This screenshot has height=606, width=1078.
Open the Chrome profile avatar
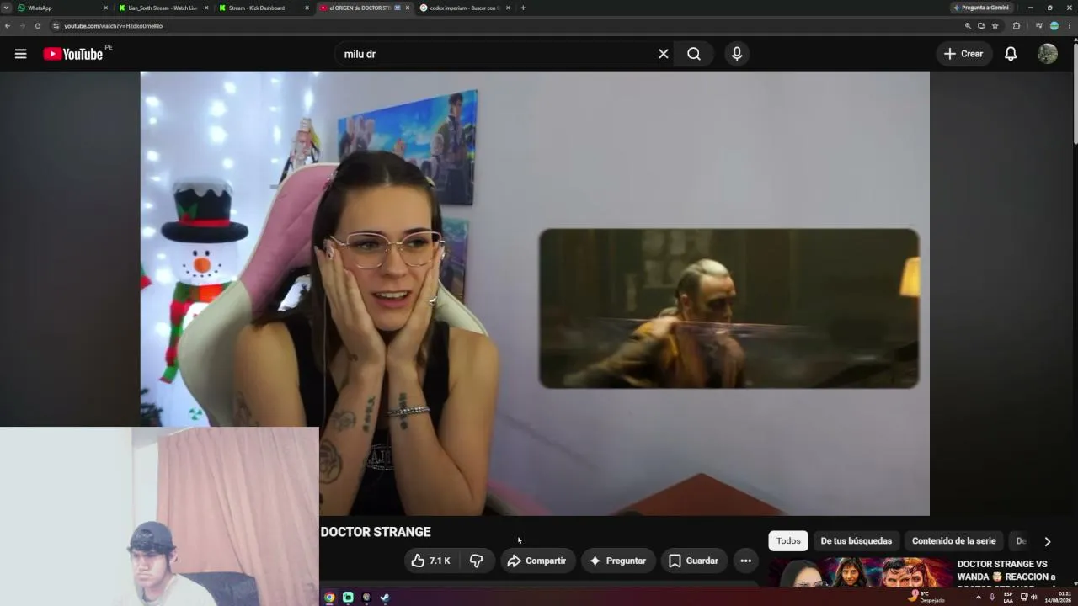click(x=1054, y=26)
